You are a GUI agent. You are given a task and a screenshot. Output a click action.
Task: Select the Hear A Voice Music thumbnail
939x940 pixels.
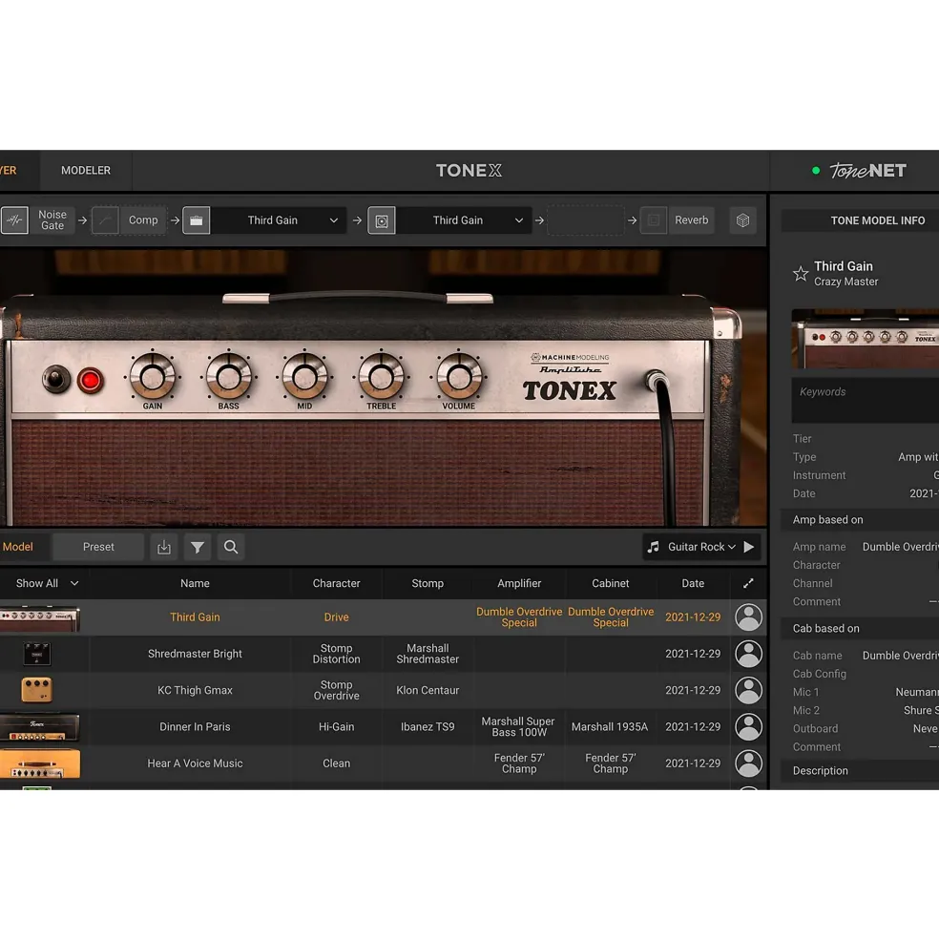click(39, 763)
